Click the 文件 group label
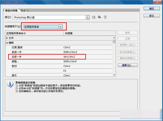The image size is (163, 121). (11, 38)
